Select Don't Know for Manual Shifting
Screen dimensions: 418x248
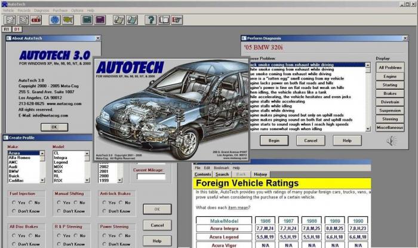59,211
